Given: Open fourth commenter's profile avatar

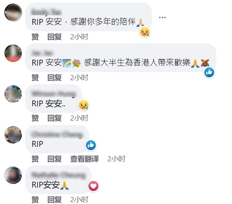Looking at the screenshot, I should coord(13,134).
